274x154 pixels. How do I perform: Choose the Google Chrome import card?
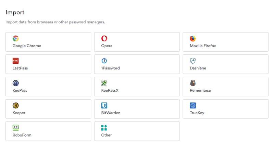click(48, 42)
